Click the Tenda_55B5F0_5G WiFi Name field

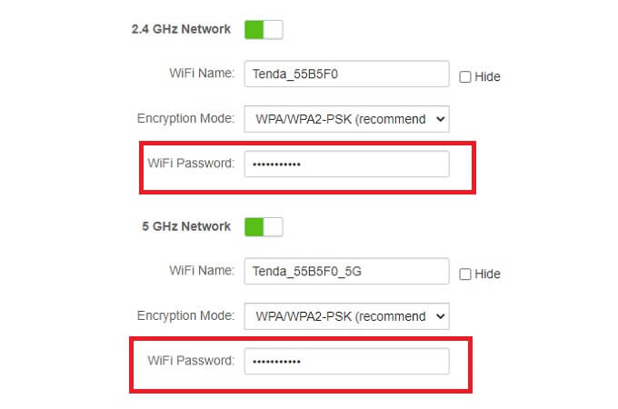(346, 271)
